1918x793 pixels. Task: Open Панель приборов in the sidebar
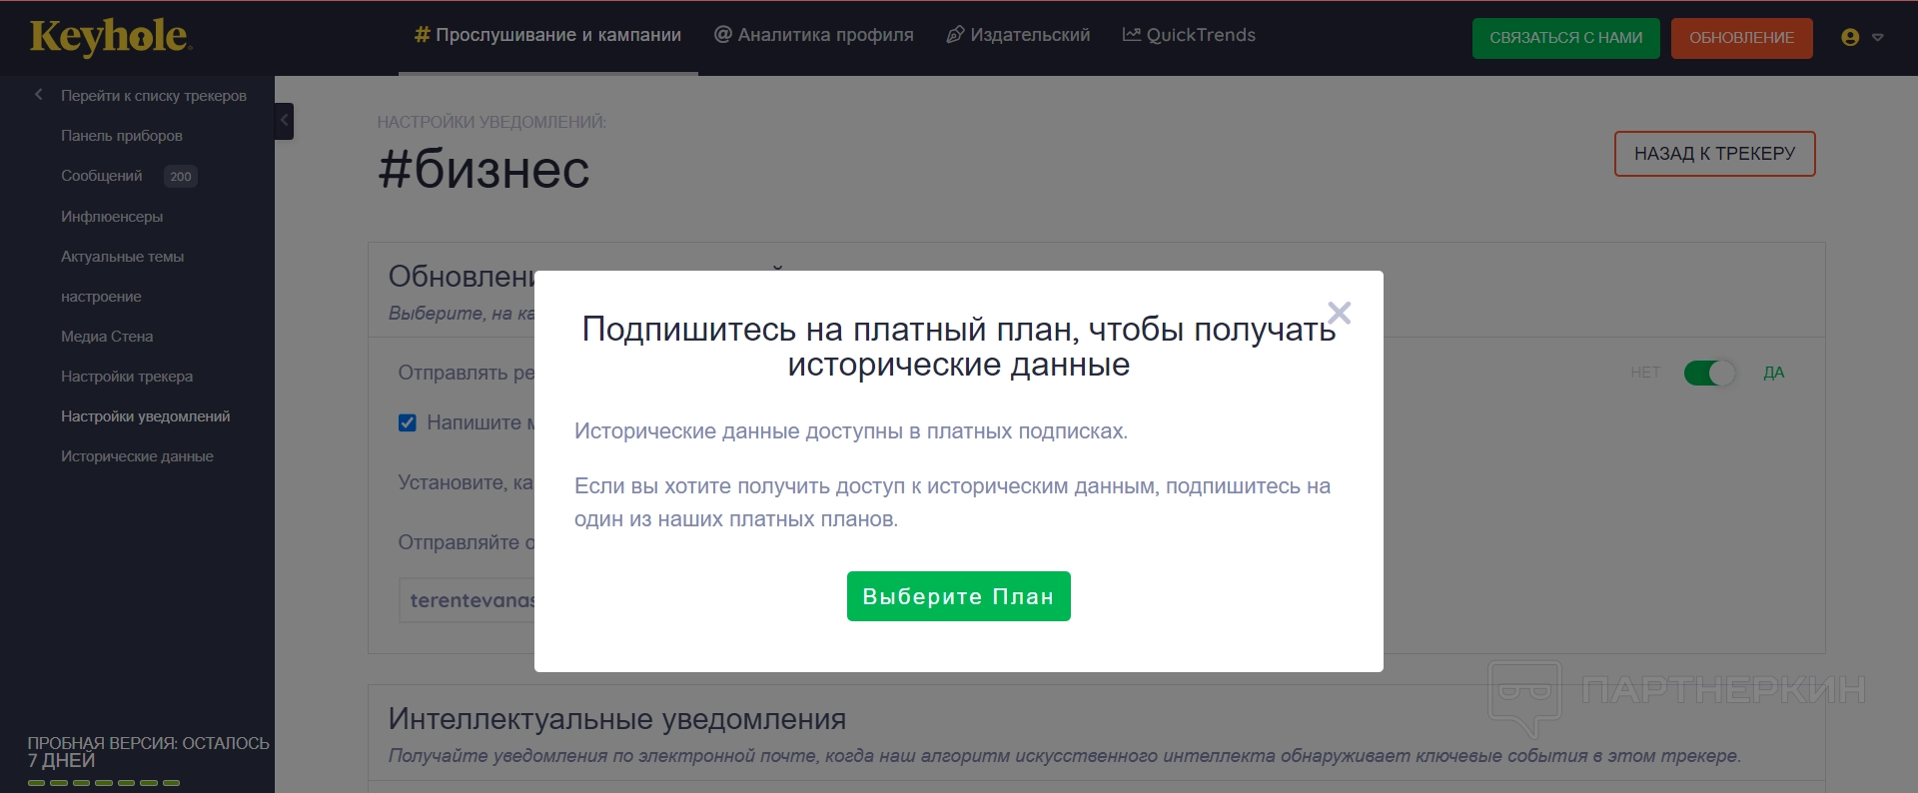[x=122, y=136]
